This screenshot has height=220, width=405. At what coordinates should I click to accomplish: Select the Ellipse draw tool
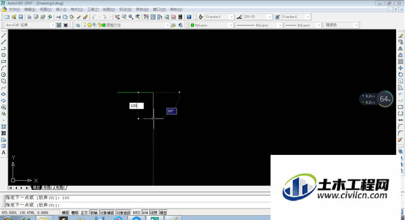4,94
